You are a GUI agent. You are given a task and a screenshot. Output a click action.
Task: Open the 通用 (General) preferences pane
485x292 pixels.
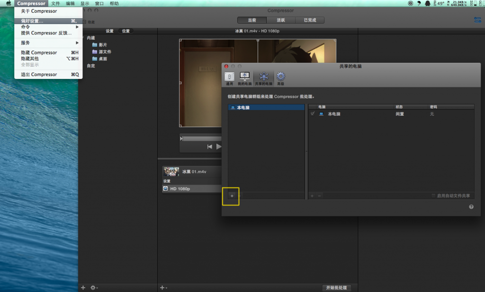[x=229, y=77]
